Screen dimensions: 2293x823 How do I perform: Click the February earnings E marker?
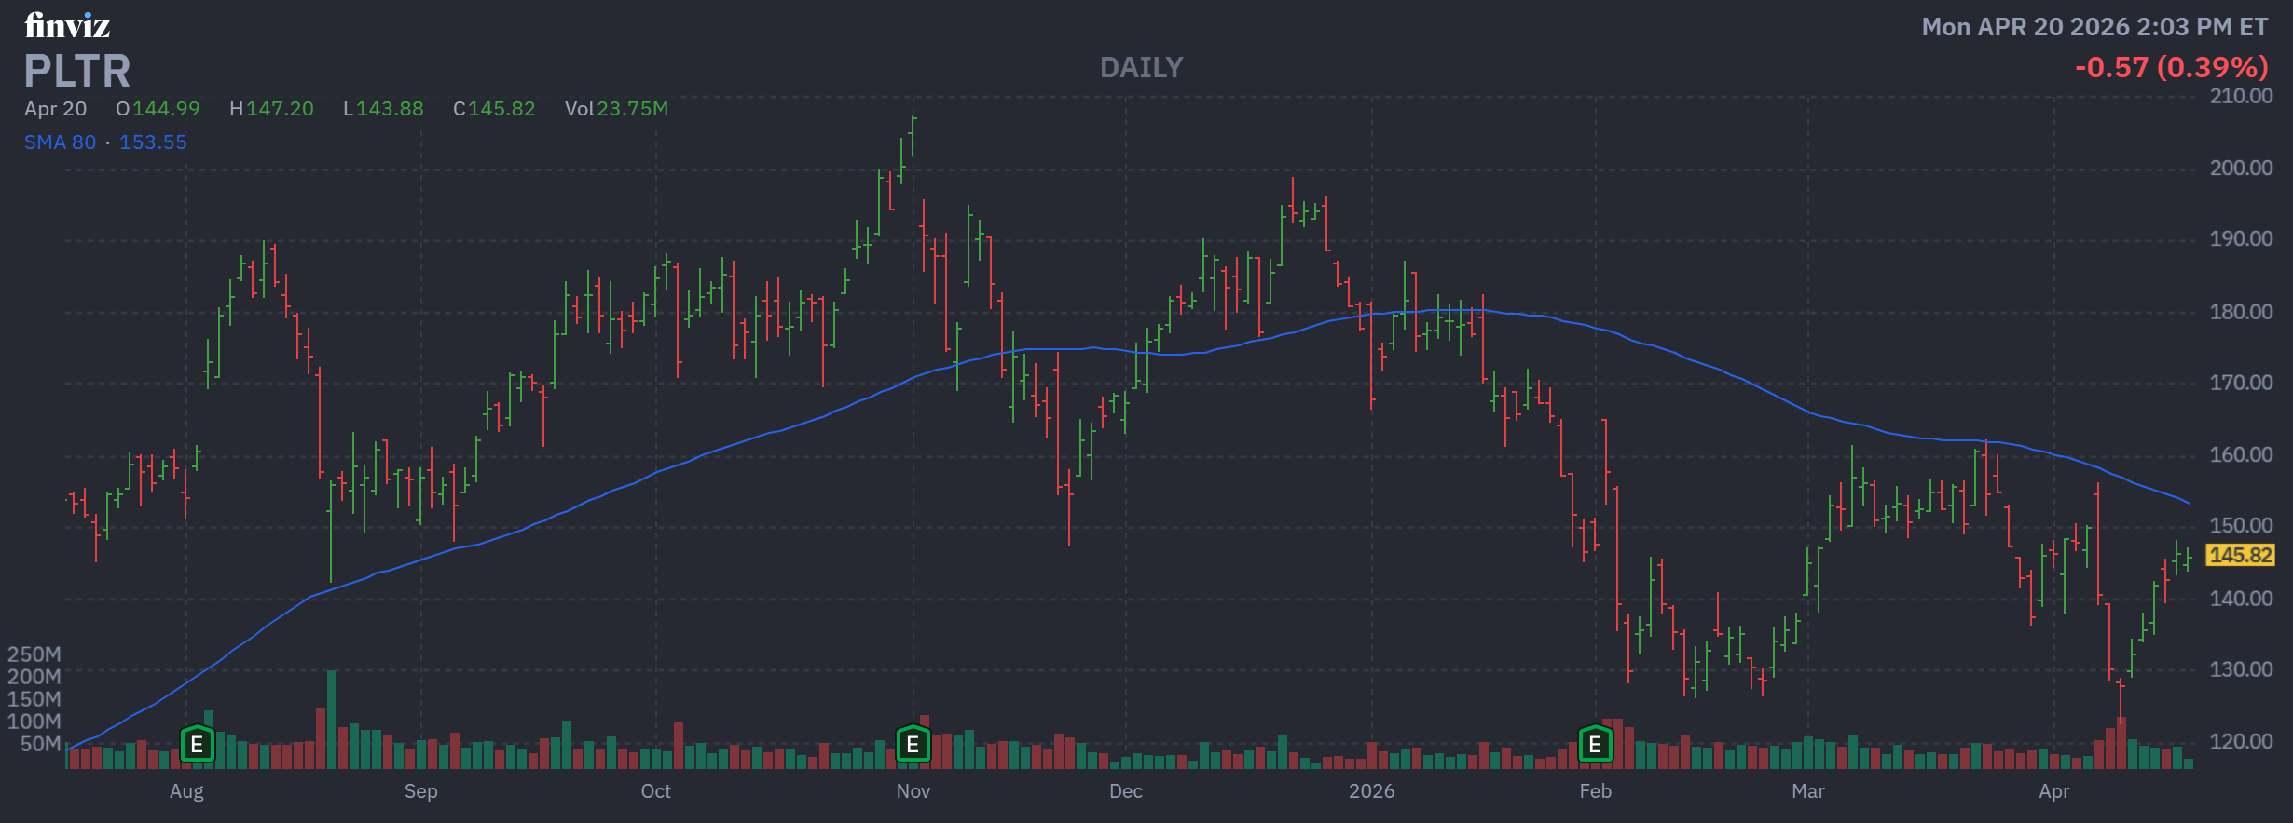coord(1595,744)
